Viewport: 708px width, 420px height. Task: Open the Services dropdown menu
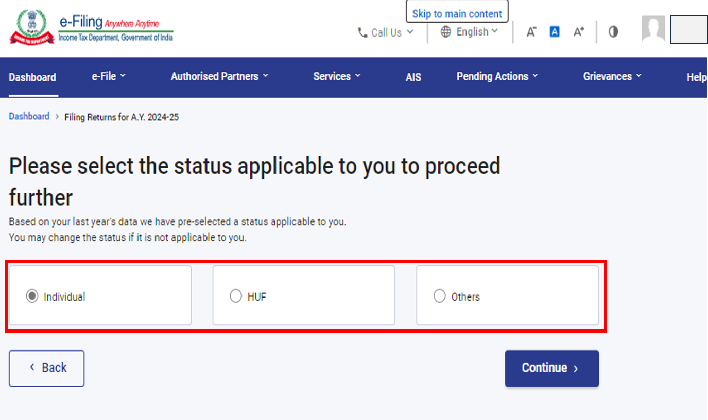coord(337,77)
